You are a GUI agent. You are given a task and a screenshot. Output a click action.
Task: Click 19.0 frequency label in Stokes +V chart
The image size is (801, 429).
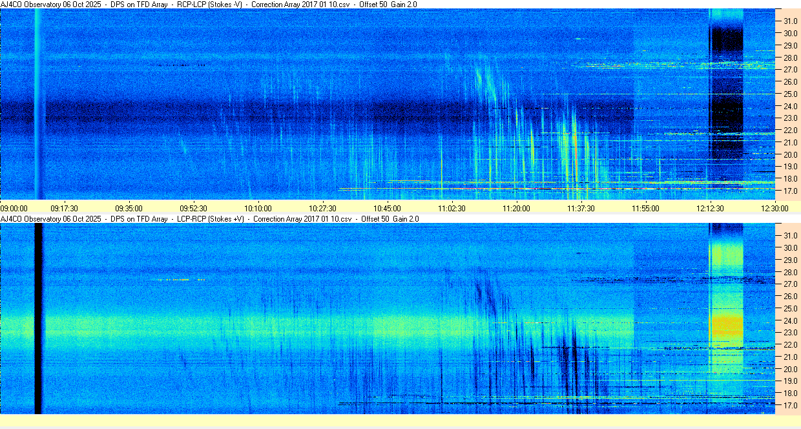pyautogui.click(x=791, y=381)
